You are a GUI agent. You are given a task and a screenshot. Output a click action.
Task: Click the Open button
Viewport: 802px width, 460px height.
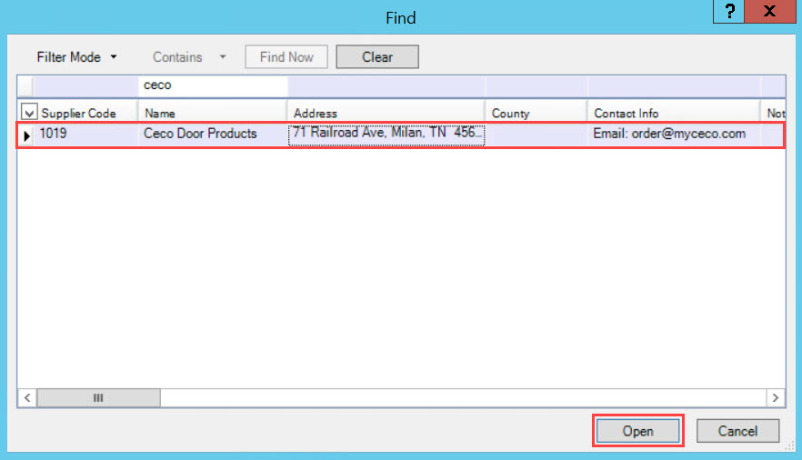point(637,431)
